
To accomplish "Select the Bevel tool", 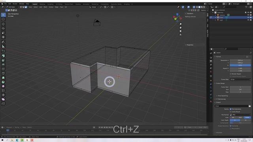I will click(3, 65).
